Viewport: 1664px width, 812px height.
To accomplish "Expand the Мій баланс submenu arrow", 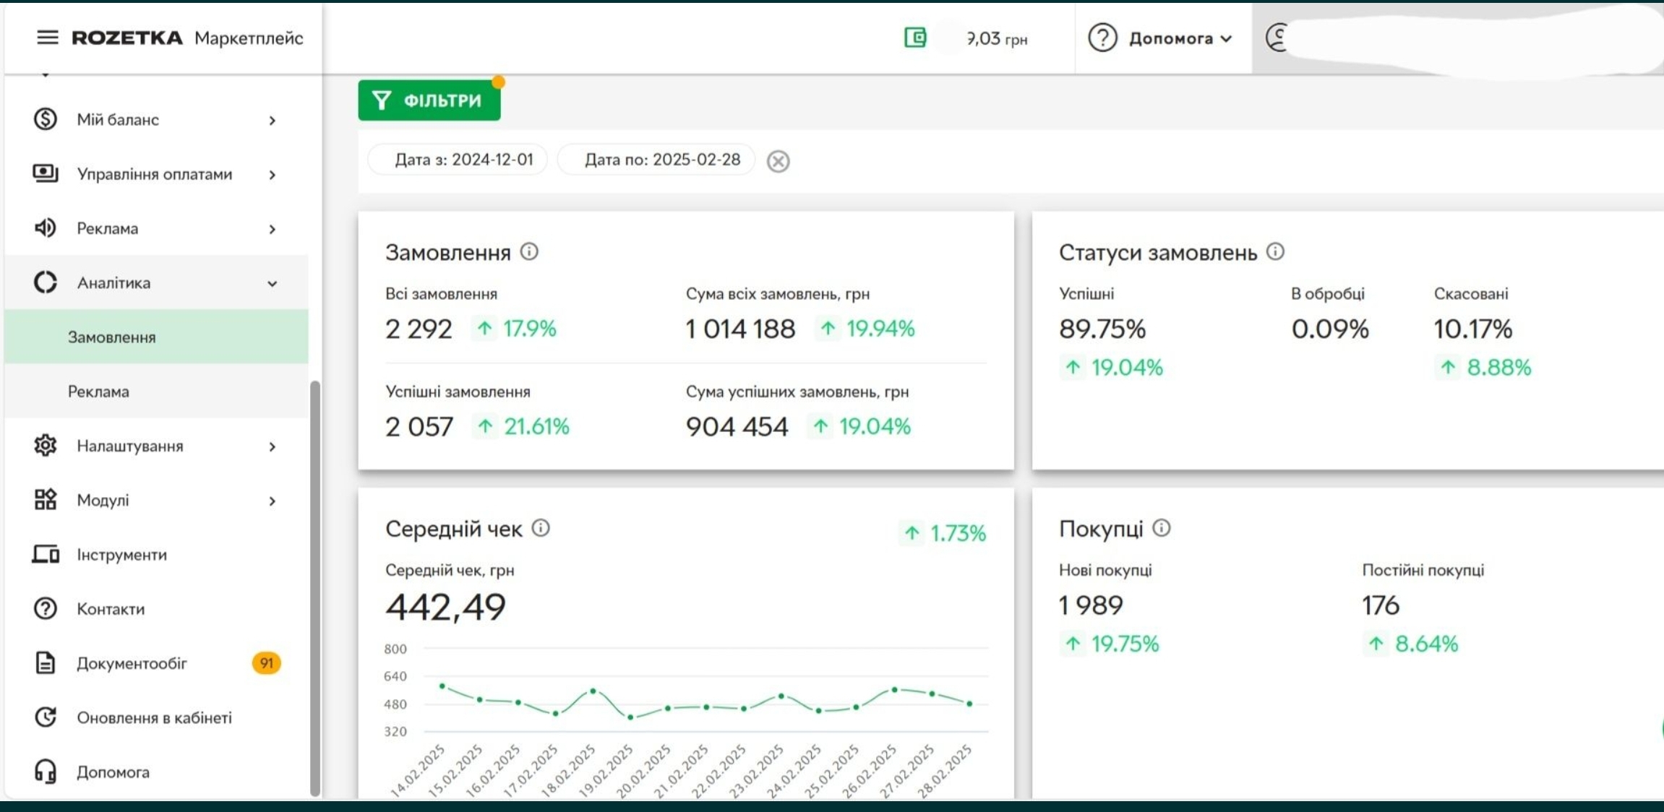I will click(272, 120).
